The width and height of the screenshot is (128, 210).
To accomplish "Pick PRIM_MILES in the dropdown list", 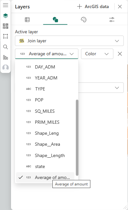I will pyautogui.click(x=45, y=122).
